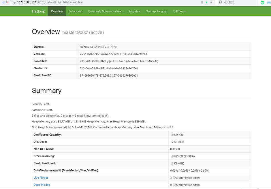Click the Block Pool Used value
The image size is (271, 189).
(x=177, y=163)
